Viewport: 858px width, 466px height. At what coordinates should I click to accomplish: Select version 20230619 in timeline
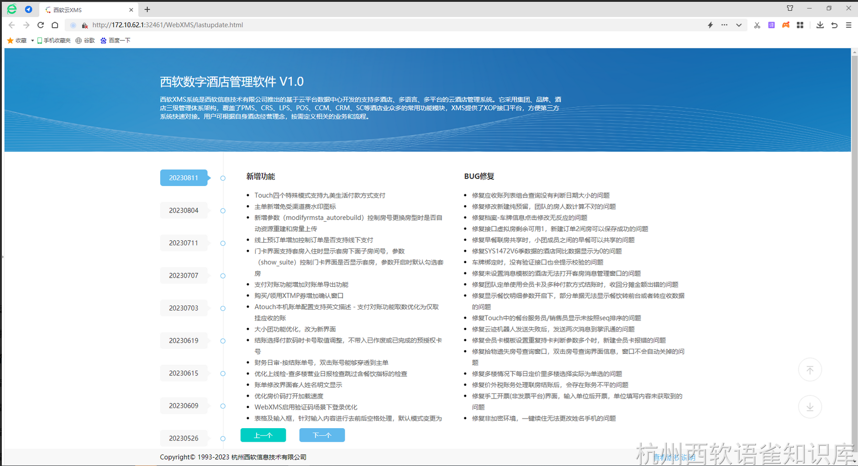tap(184, 341)
